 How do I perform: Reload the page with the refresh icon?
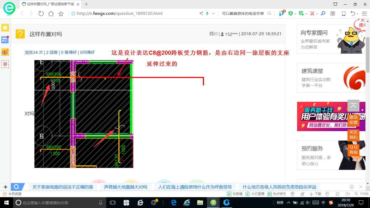click(x=41, y=14)
